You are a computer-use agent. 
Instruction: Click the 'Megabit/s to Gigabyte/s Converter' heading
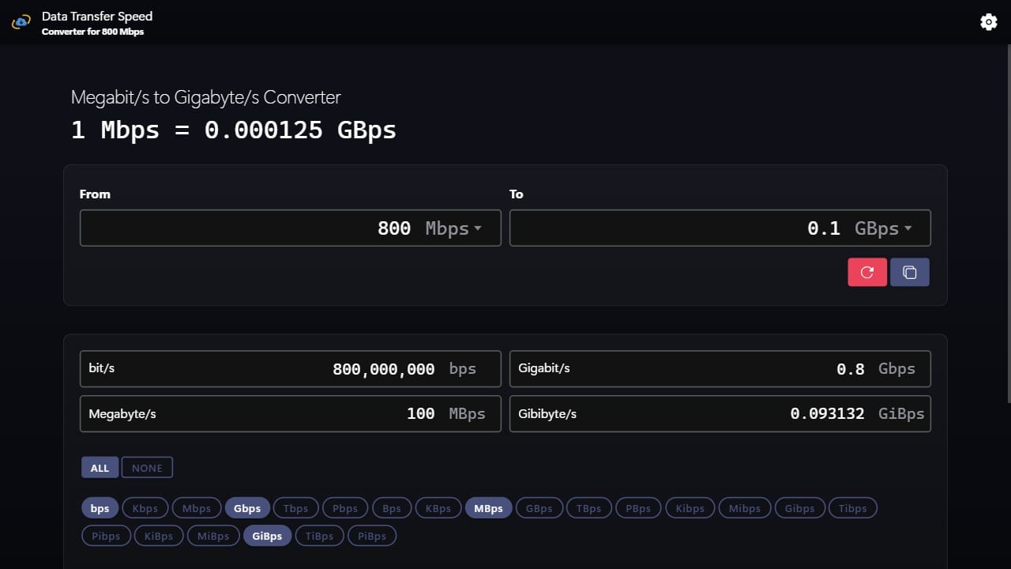click(x=206, y=97)
